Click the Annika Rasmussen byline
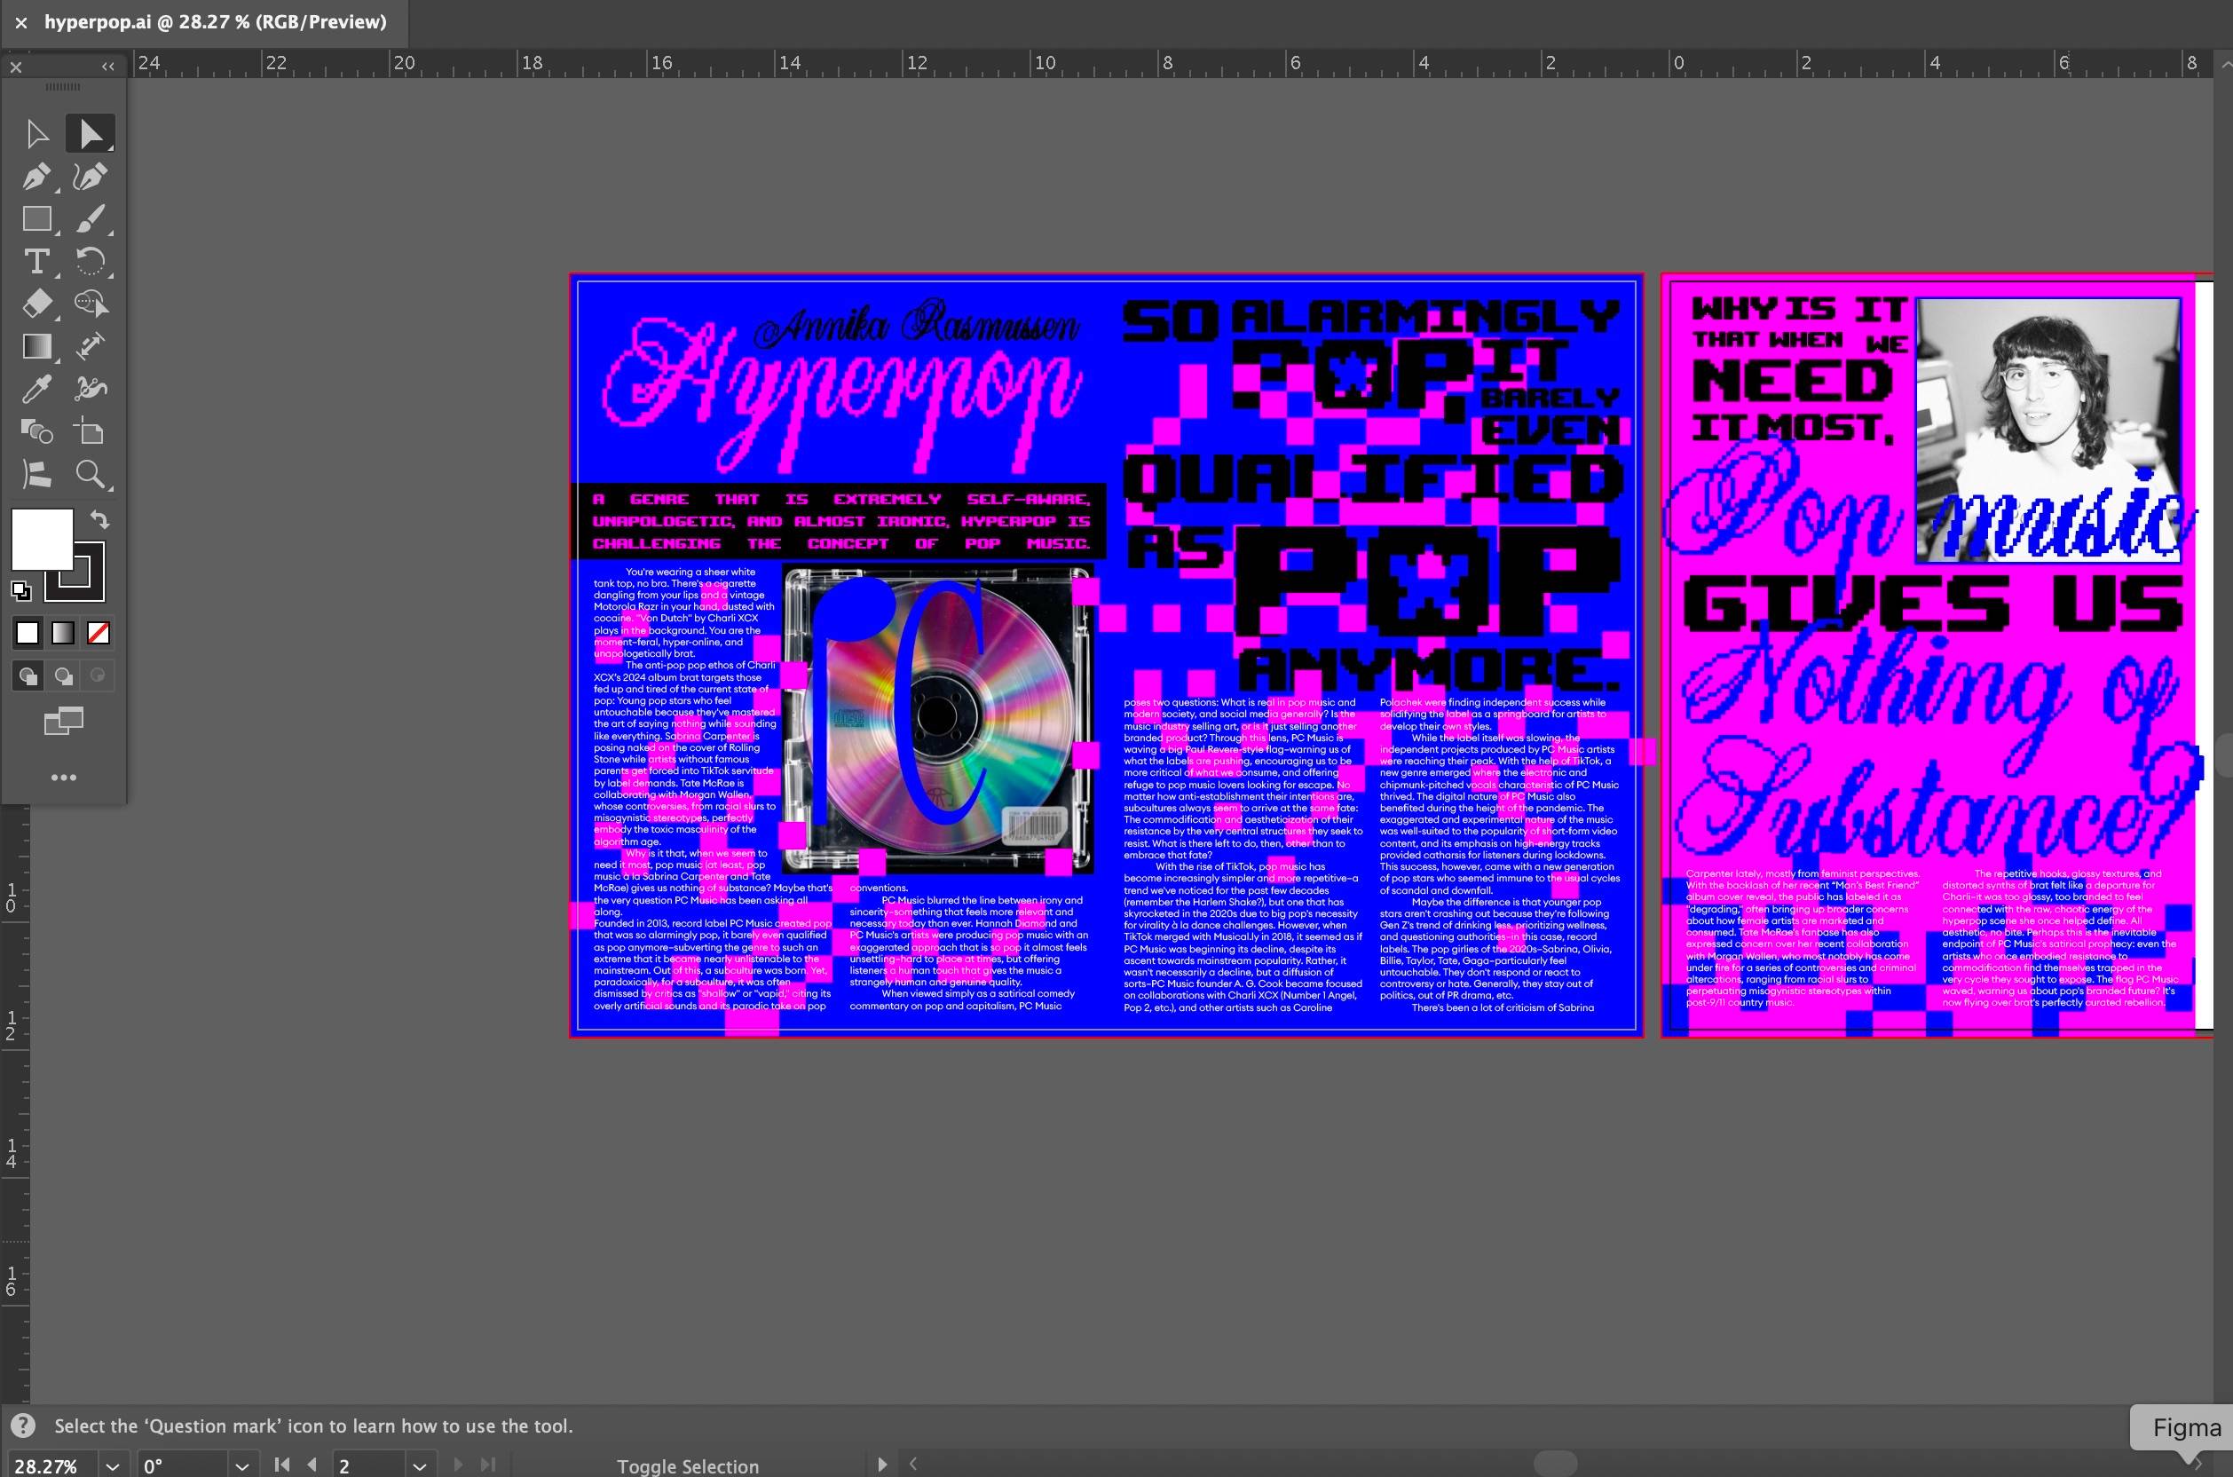2233x1477 pixels. (917, 325)
